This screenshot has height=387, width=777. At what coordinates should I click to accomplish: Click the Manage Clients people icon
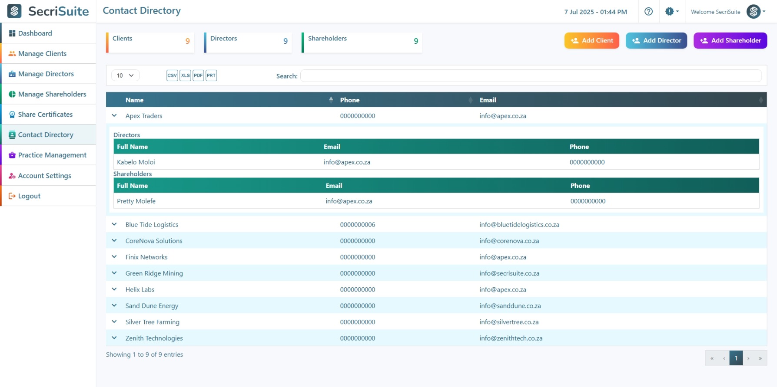[x=12, y=54]
